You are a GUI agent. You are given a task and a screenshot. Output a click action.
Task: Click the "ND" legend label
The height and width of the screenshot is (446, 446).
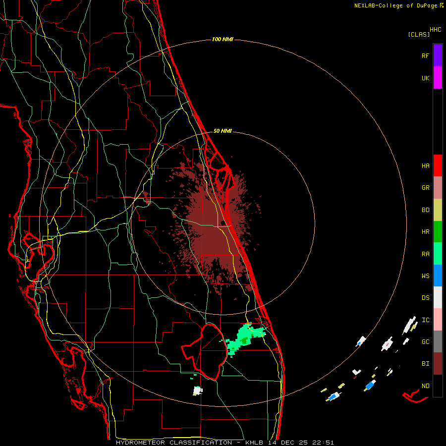point(425,386)
